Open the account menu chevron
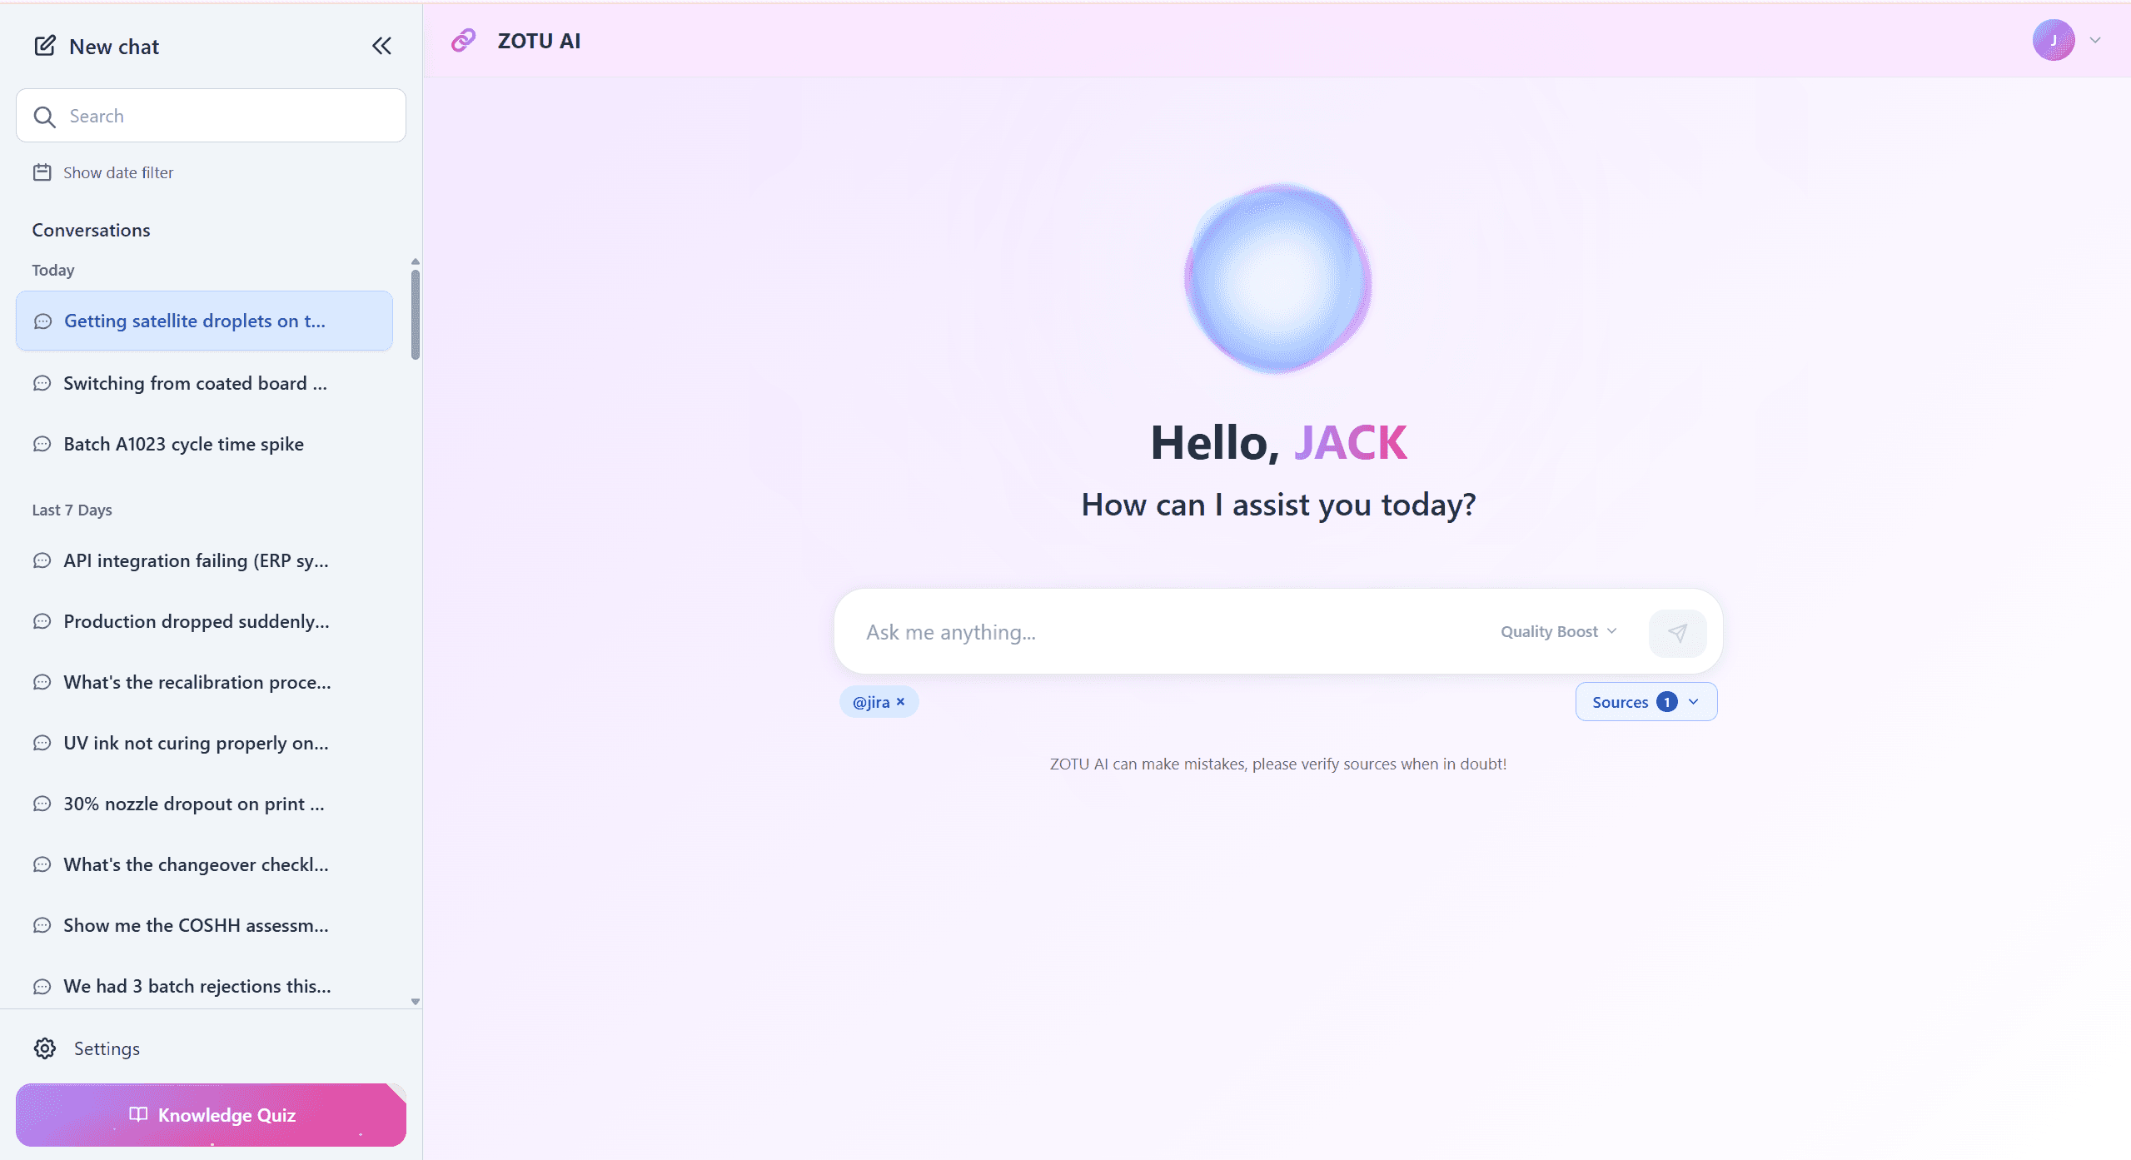The width and height of the screenshot is (2131, 1160). click(2095, 40)
